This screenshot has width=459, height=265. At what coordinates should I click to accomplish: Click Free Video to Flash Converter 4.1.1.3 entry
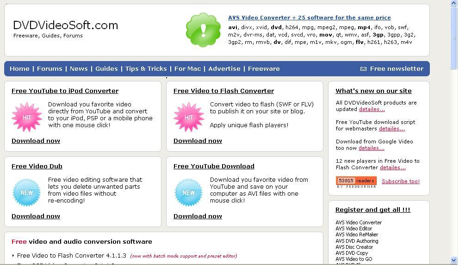[x=71, y=256]
